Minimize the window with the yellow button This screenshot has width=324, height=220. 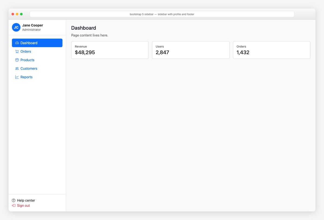(x=17, y=14)
